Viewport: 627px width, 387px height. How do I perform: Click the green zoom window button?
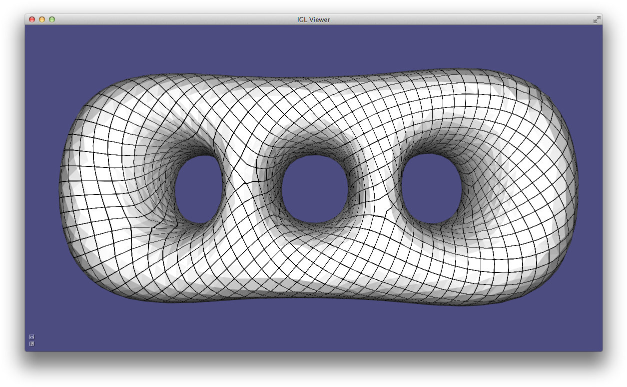coord(52,19)
